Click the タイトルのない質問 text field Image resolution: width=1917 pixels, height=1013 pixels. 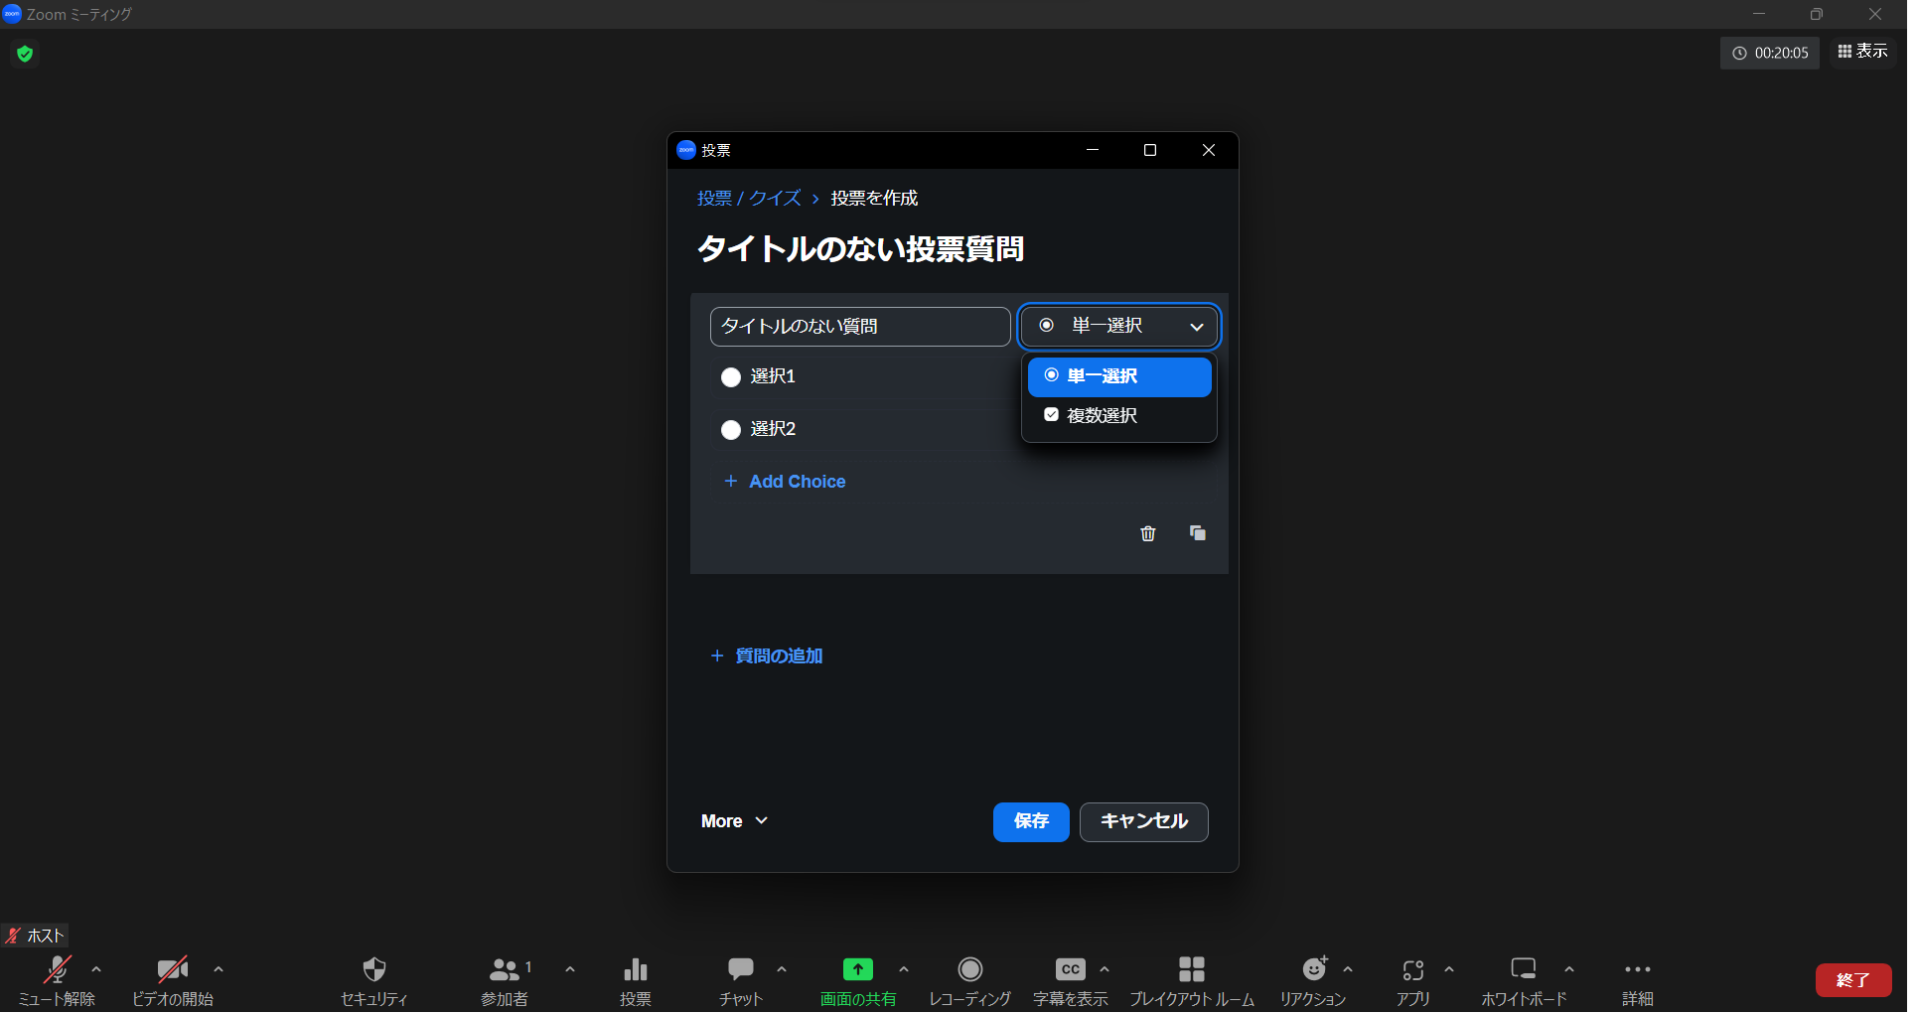click(x=859, y=327)
